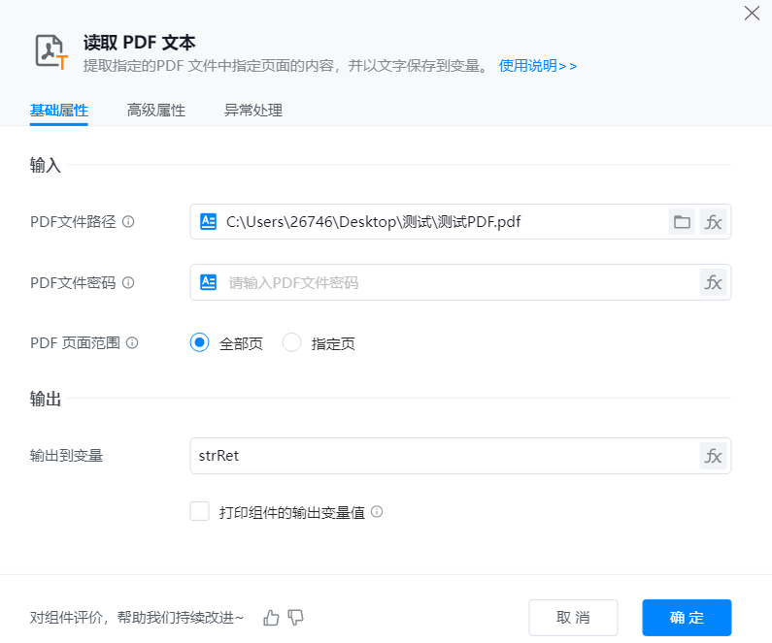Viewport: 772px width, 643px height.
Task: Click the info icon beside PDF 页面范围
Action: (132, 342)
